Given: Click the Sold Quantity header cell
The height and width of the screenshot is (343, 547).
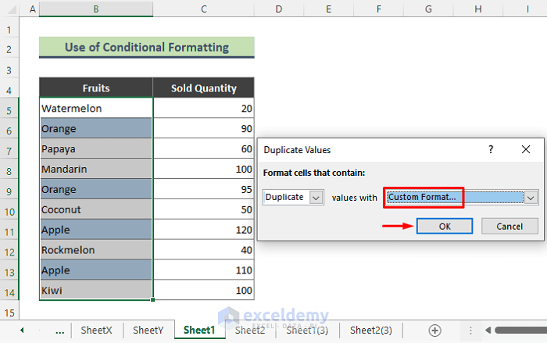Looking at the screenshot, I should (x=203, y=88).
